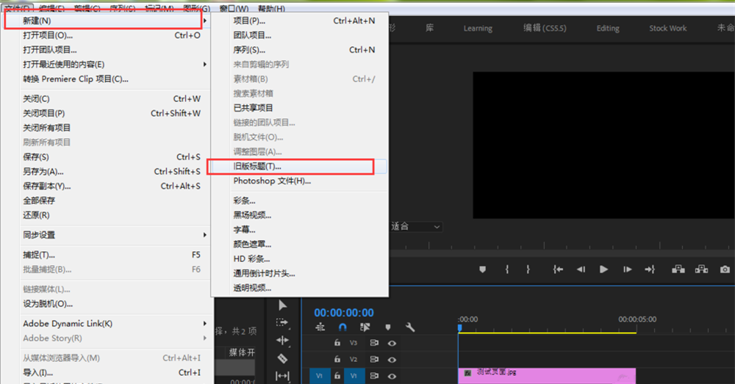Choose 项目(P)... in the 新建 submenu
This screenshot has height=384, width=735.
pyautogui.click(x=300, y=21)
